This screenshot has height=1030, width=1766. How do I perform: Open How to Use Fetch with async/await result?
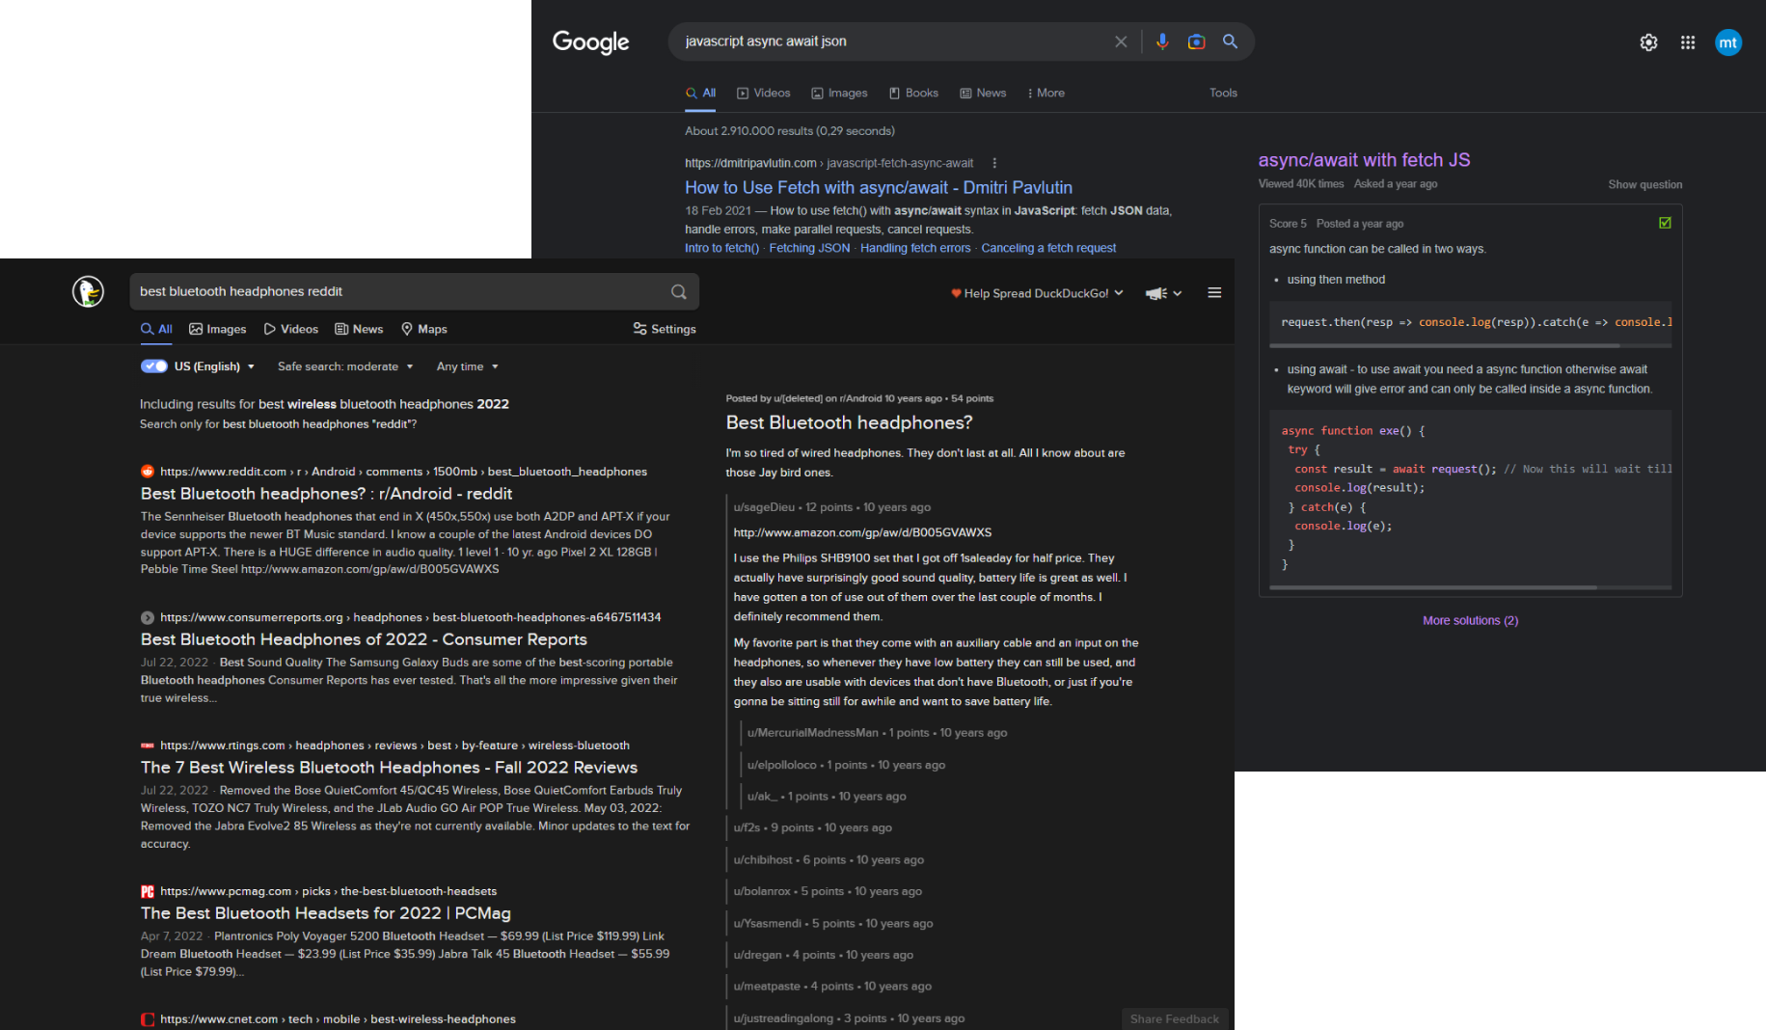pyautogui.click(x=878, y=188)
